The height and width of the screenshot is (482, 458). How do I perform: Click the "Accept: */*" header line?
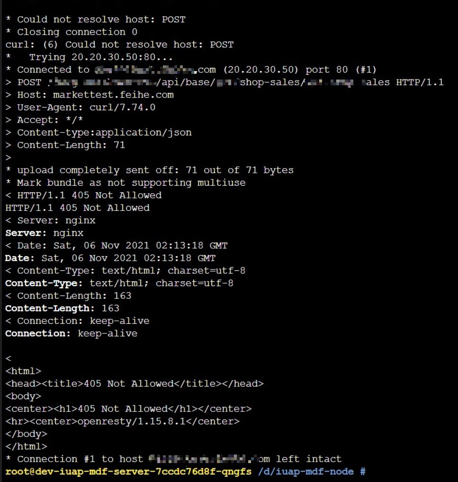pyautogui.click(x=50, y=120)
